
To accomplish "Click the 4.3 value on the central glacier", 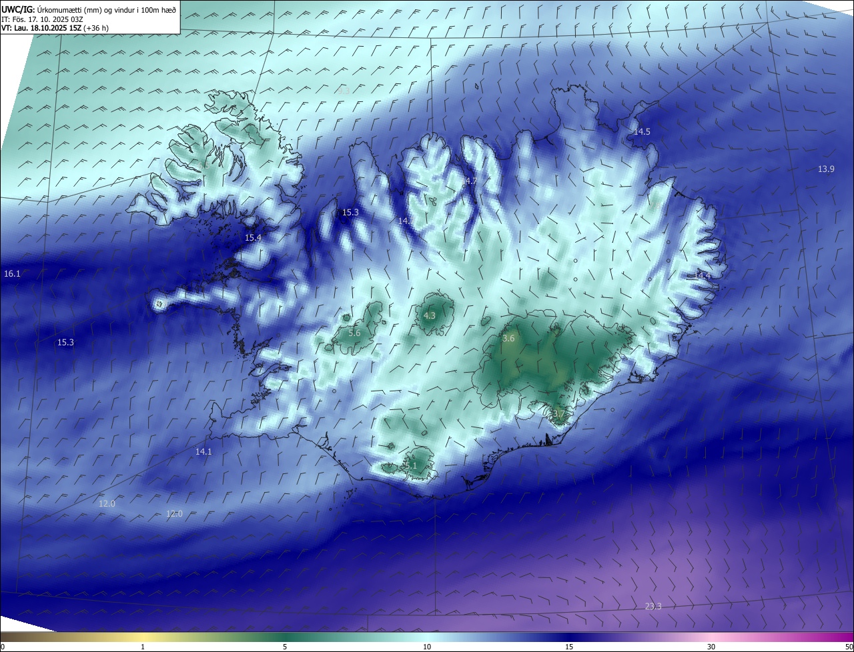I will 430,316.
